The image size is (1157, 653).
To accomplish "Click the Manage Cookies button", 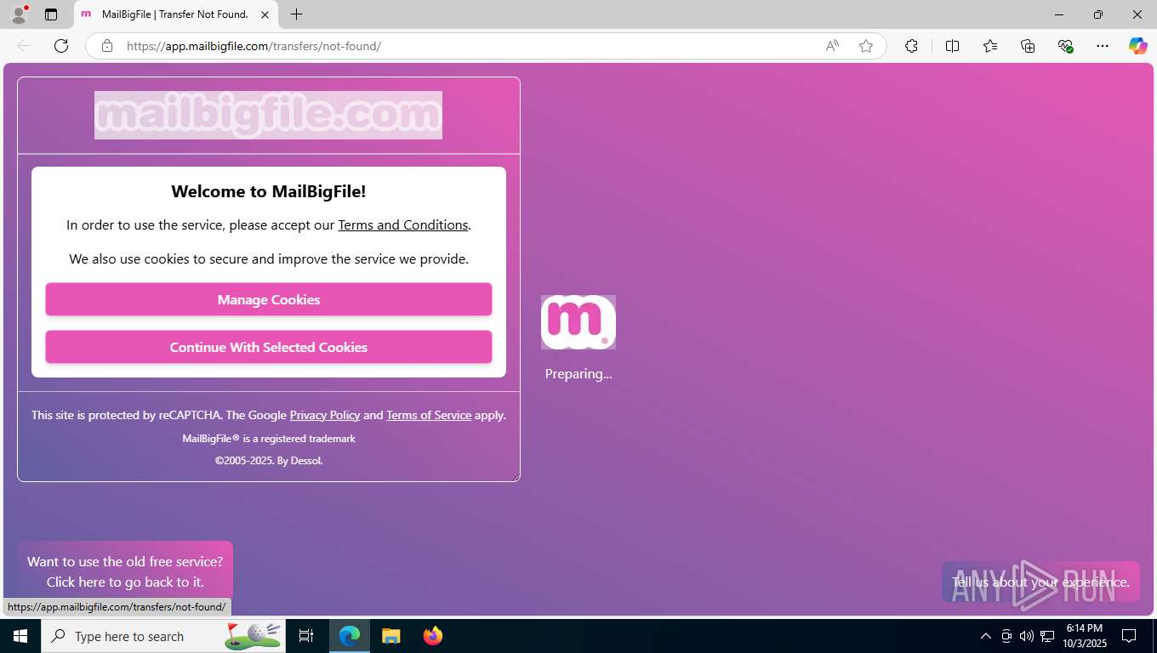I will (269, 299).
